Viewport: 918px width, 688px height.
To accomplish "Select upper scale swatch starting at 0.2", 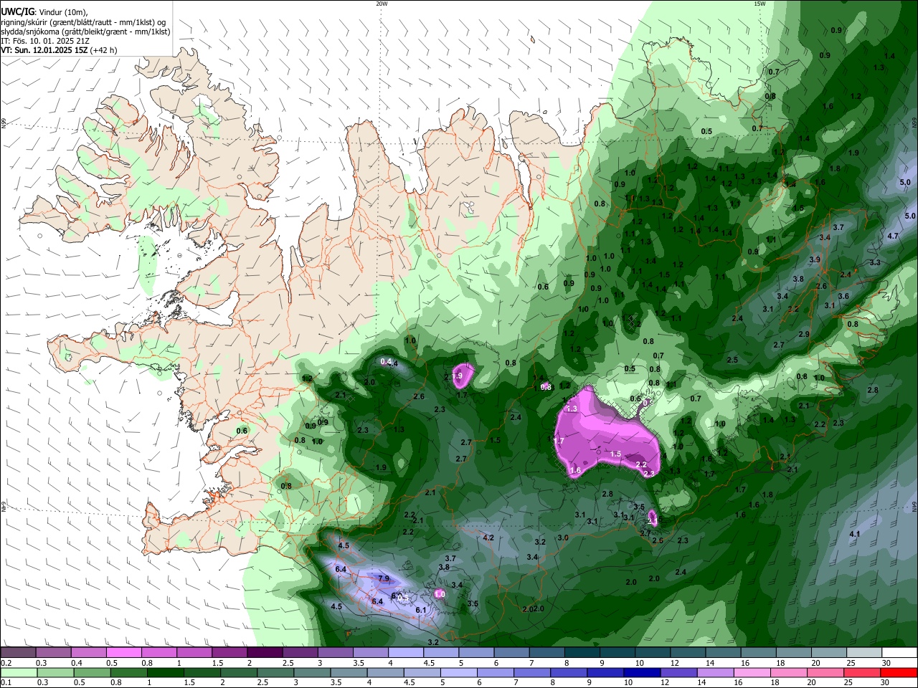I will (x=18, y=652).
